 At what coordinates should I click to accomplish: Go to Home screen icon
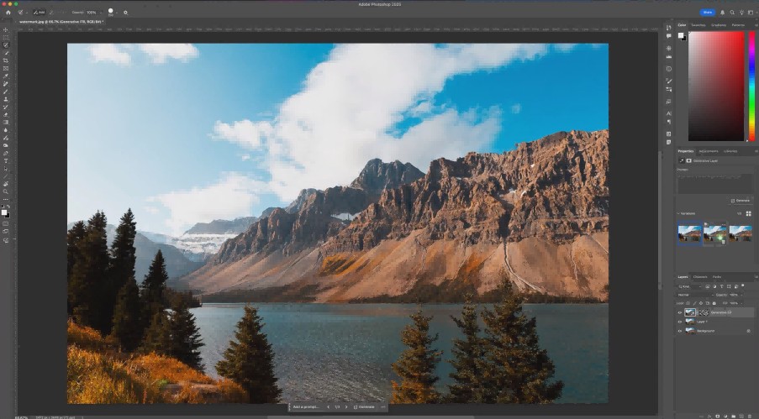pos(8,12)
